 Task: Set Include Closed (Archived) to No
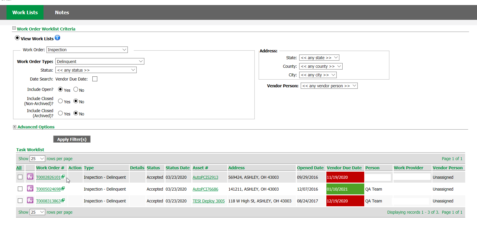76,113
